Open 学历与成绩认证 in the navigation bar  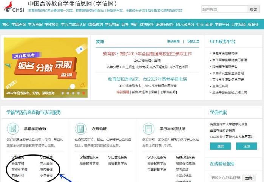point(74,24)
